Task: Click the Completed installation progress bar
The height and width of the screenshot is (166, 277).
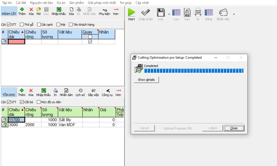Action: 194,71
